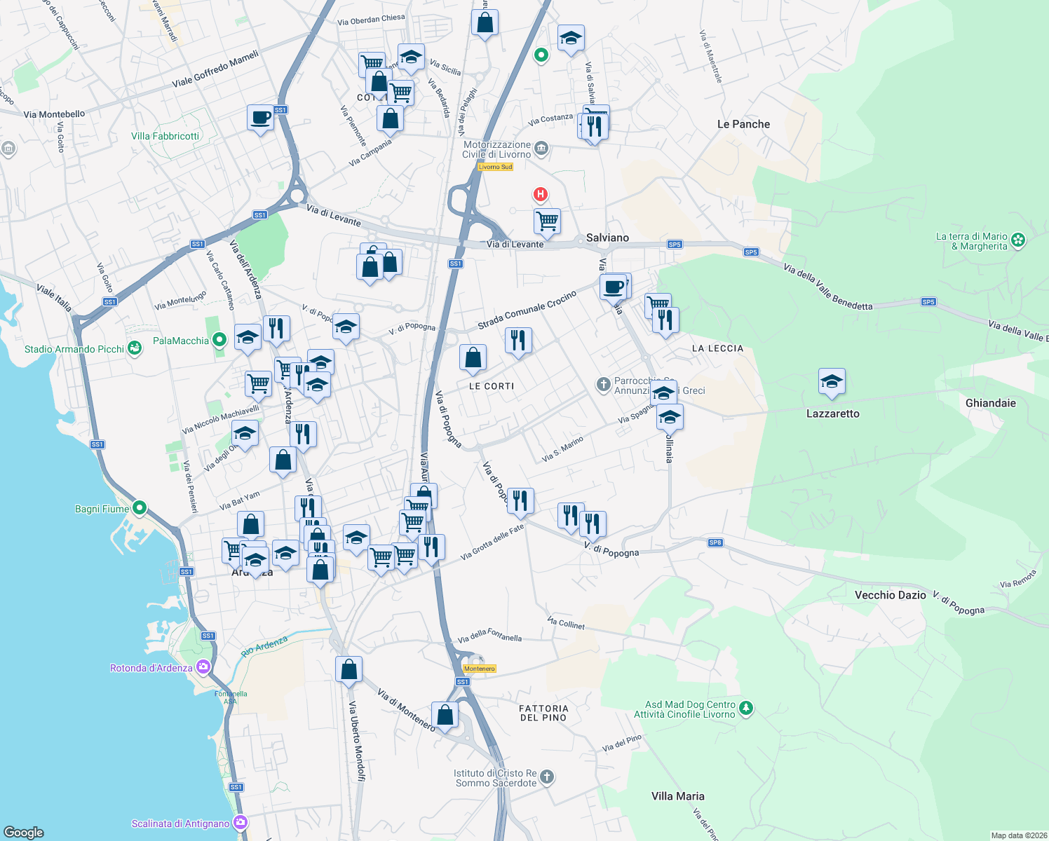The width and height of the screenshot is (1049, 841).
Task: Click the yellow Livorno Sud road shield
Action: pos(494,167)
